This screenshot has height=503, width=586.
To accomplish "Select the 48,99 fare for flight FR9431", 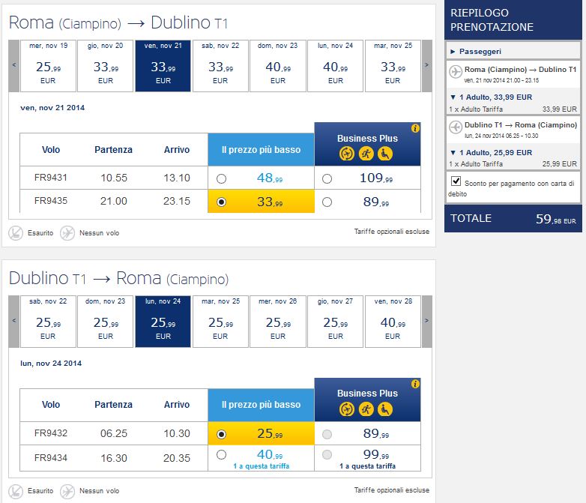I will (x=221, y=179).
